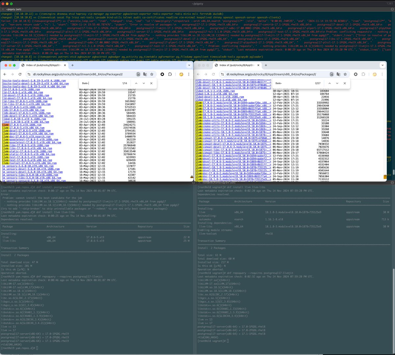Click find-in-page icon in rocky/9 address bar
Viewport: 395px width, 355px height.
click(138, 74)
